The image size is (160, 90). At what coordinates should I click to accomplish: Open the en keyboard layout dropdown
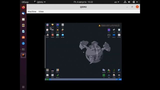point(117,2)
